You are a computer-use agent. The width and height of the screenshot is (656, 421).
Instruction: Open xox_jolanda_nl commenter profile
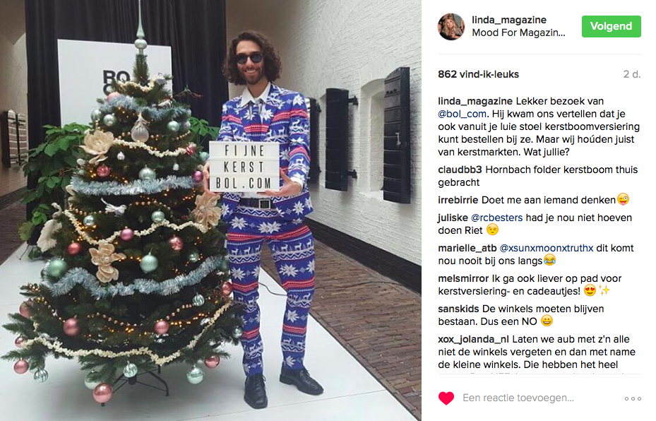coord(473,339)
